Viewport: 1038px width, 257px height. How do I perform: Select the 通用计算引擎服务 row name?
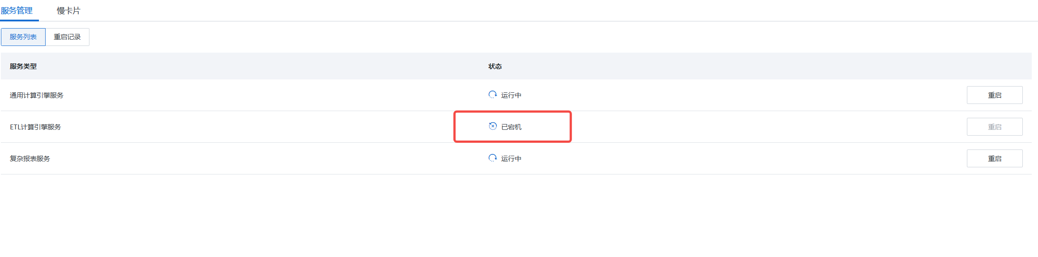click(x=37, y=95)
